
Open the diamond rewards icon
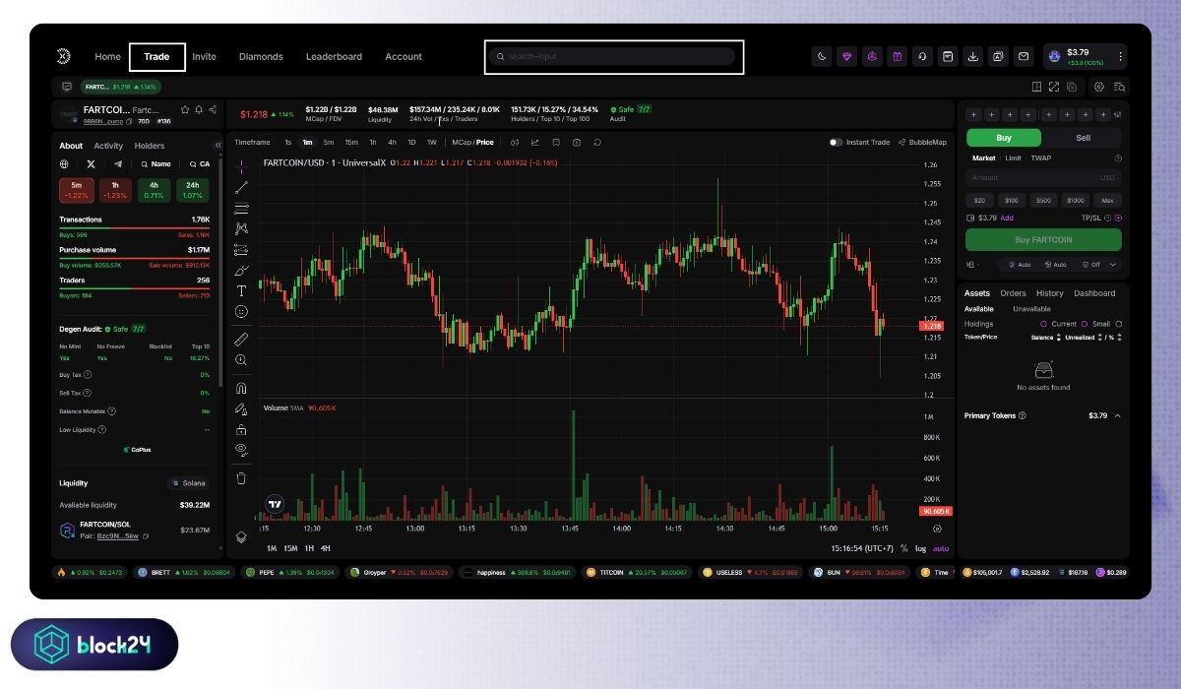coord(847,56)
